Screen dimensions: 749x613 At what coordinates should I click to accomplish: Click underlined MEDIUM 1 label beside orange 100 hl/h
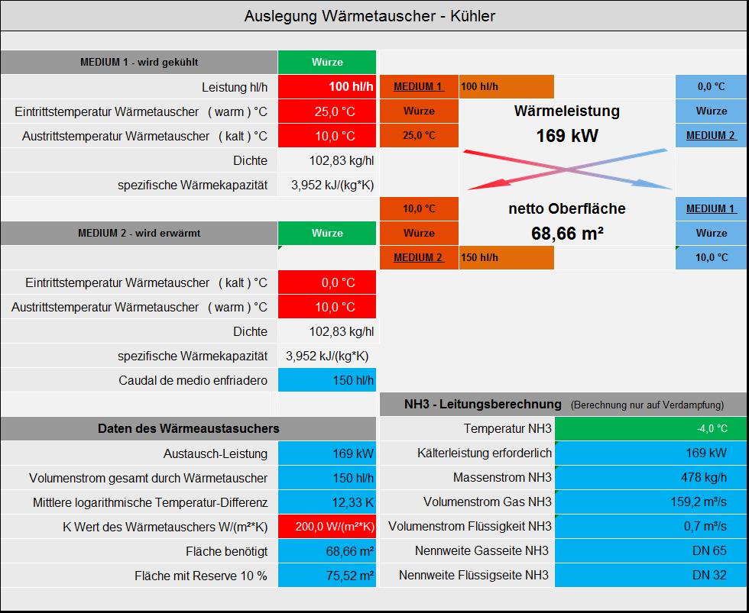(418, 86)
